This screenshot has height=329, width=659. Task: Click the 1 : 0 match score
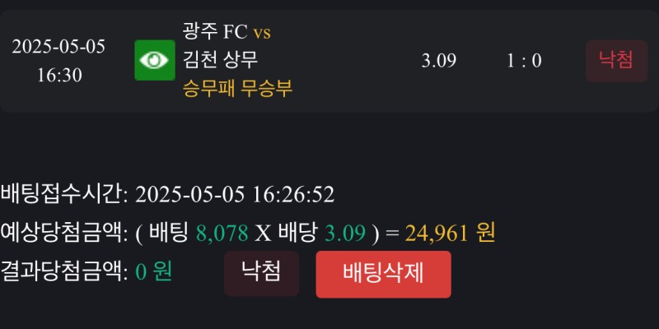coord(524,61)
